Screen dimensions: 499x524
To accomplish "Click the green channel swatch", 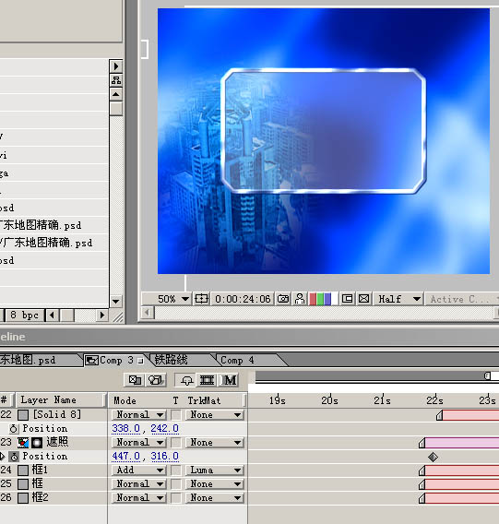I will [320, 299].
